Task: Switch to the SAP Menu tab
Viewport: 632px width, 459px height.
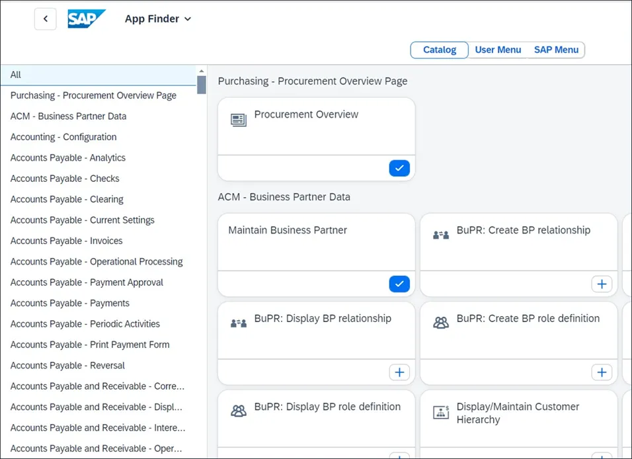Action: [x=556, y=50]
